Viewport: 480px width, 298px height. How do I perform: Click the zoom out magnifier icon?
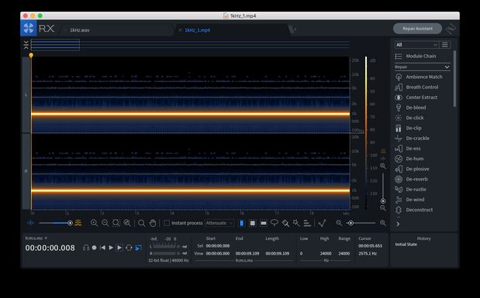(105, 223)
